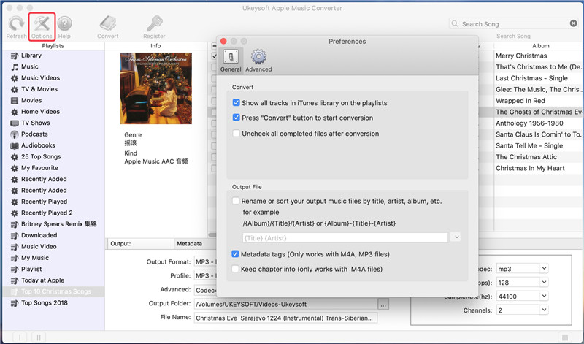This screenshot has height=344, width=584.
Task: Click the Album column header
Action: coord(540,46)
